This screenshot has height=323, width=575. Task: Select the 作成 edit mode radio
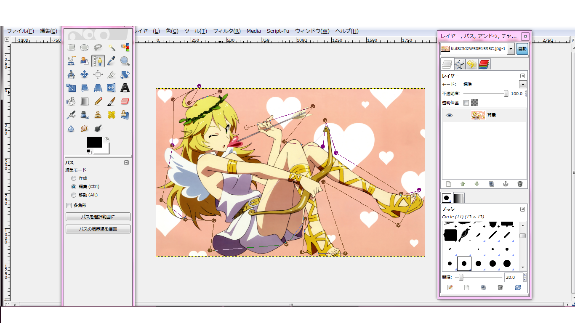[x=74, y=178]
